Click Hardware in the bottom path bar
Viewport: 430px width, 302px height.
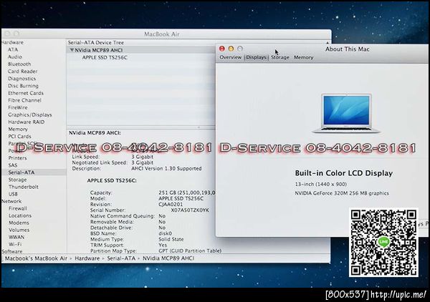coord(87,258)
